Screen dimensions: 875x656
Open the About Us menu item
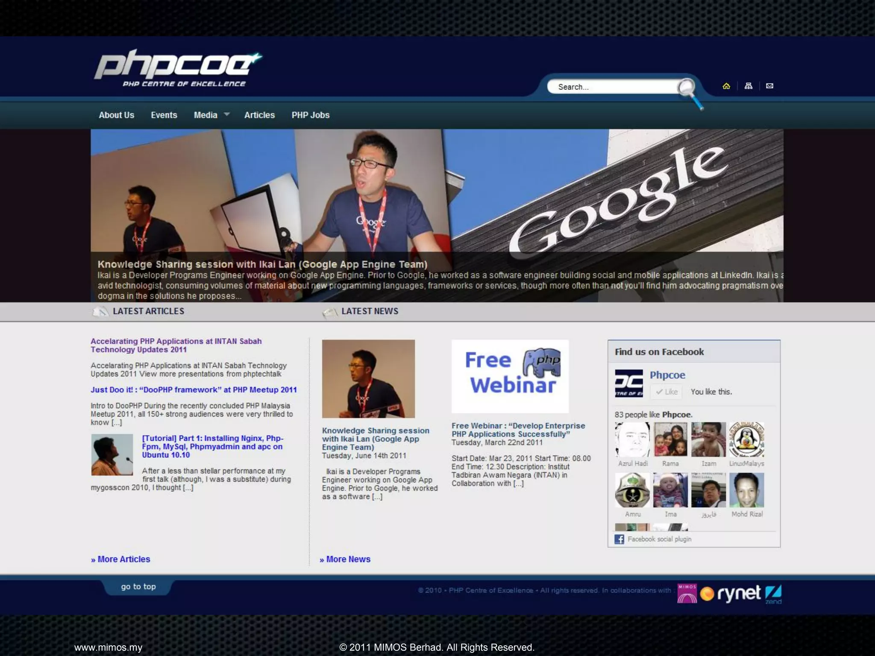(116, 115)
